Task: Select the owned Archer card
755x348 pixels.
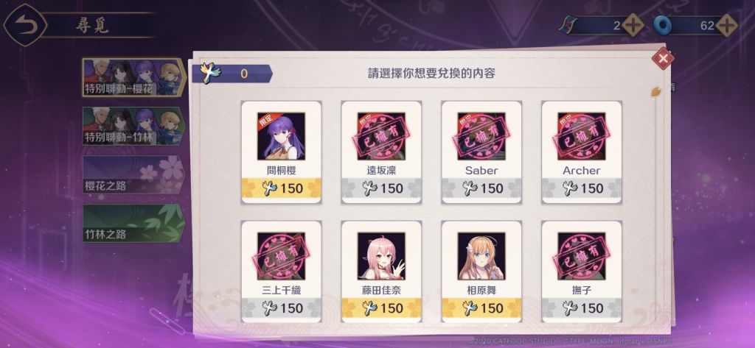Action: [582, 152]
